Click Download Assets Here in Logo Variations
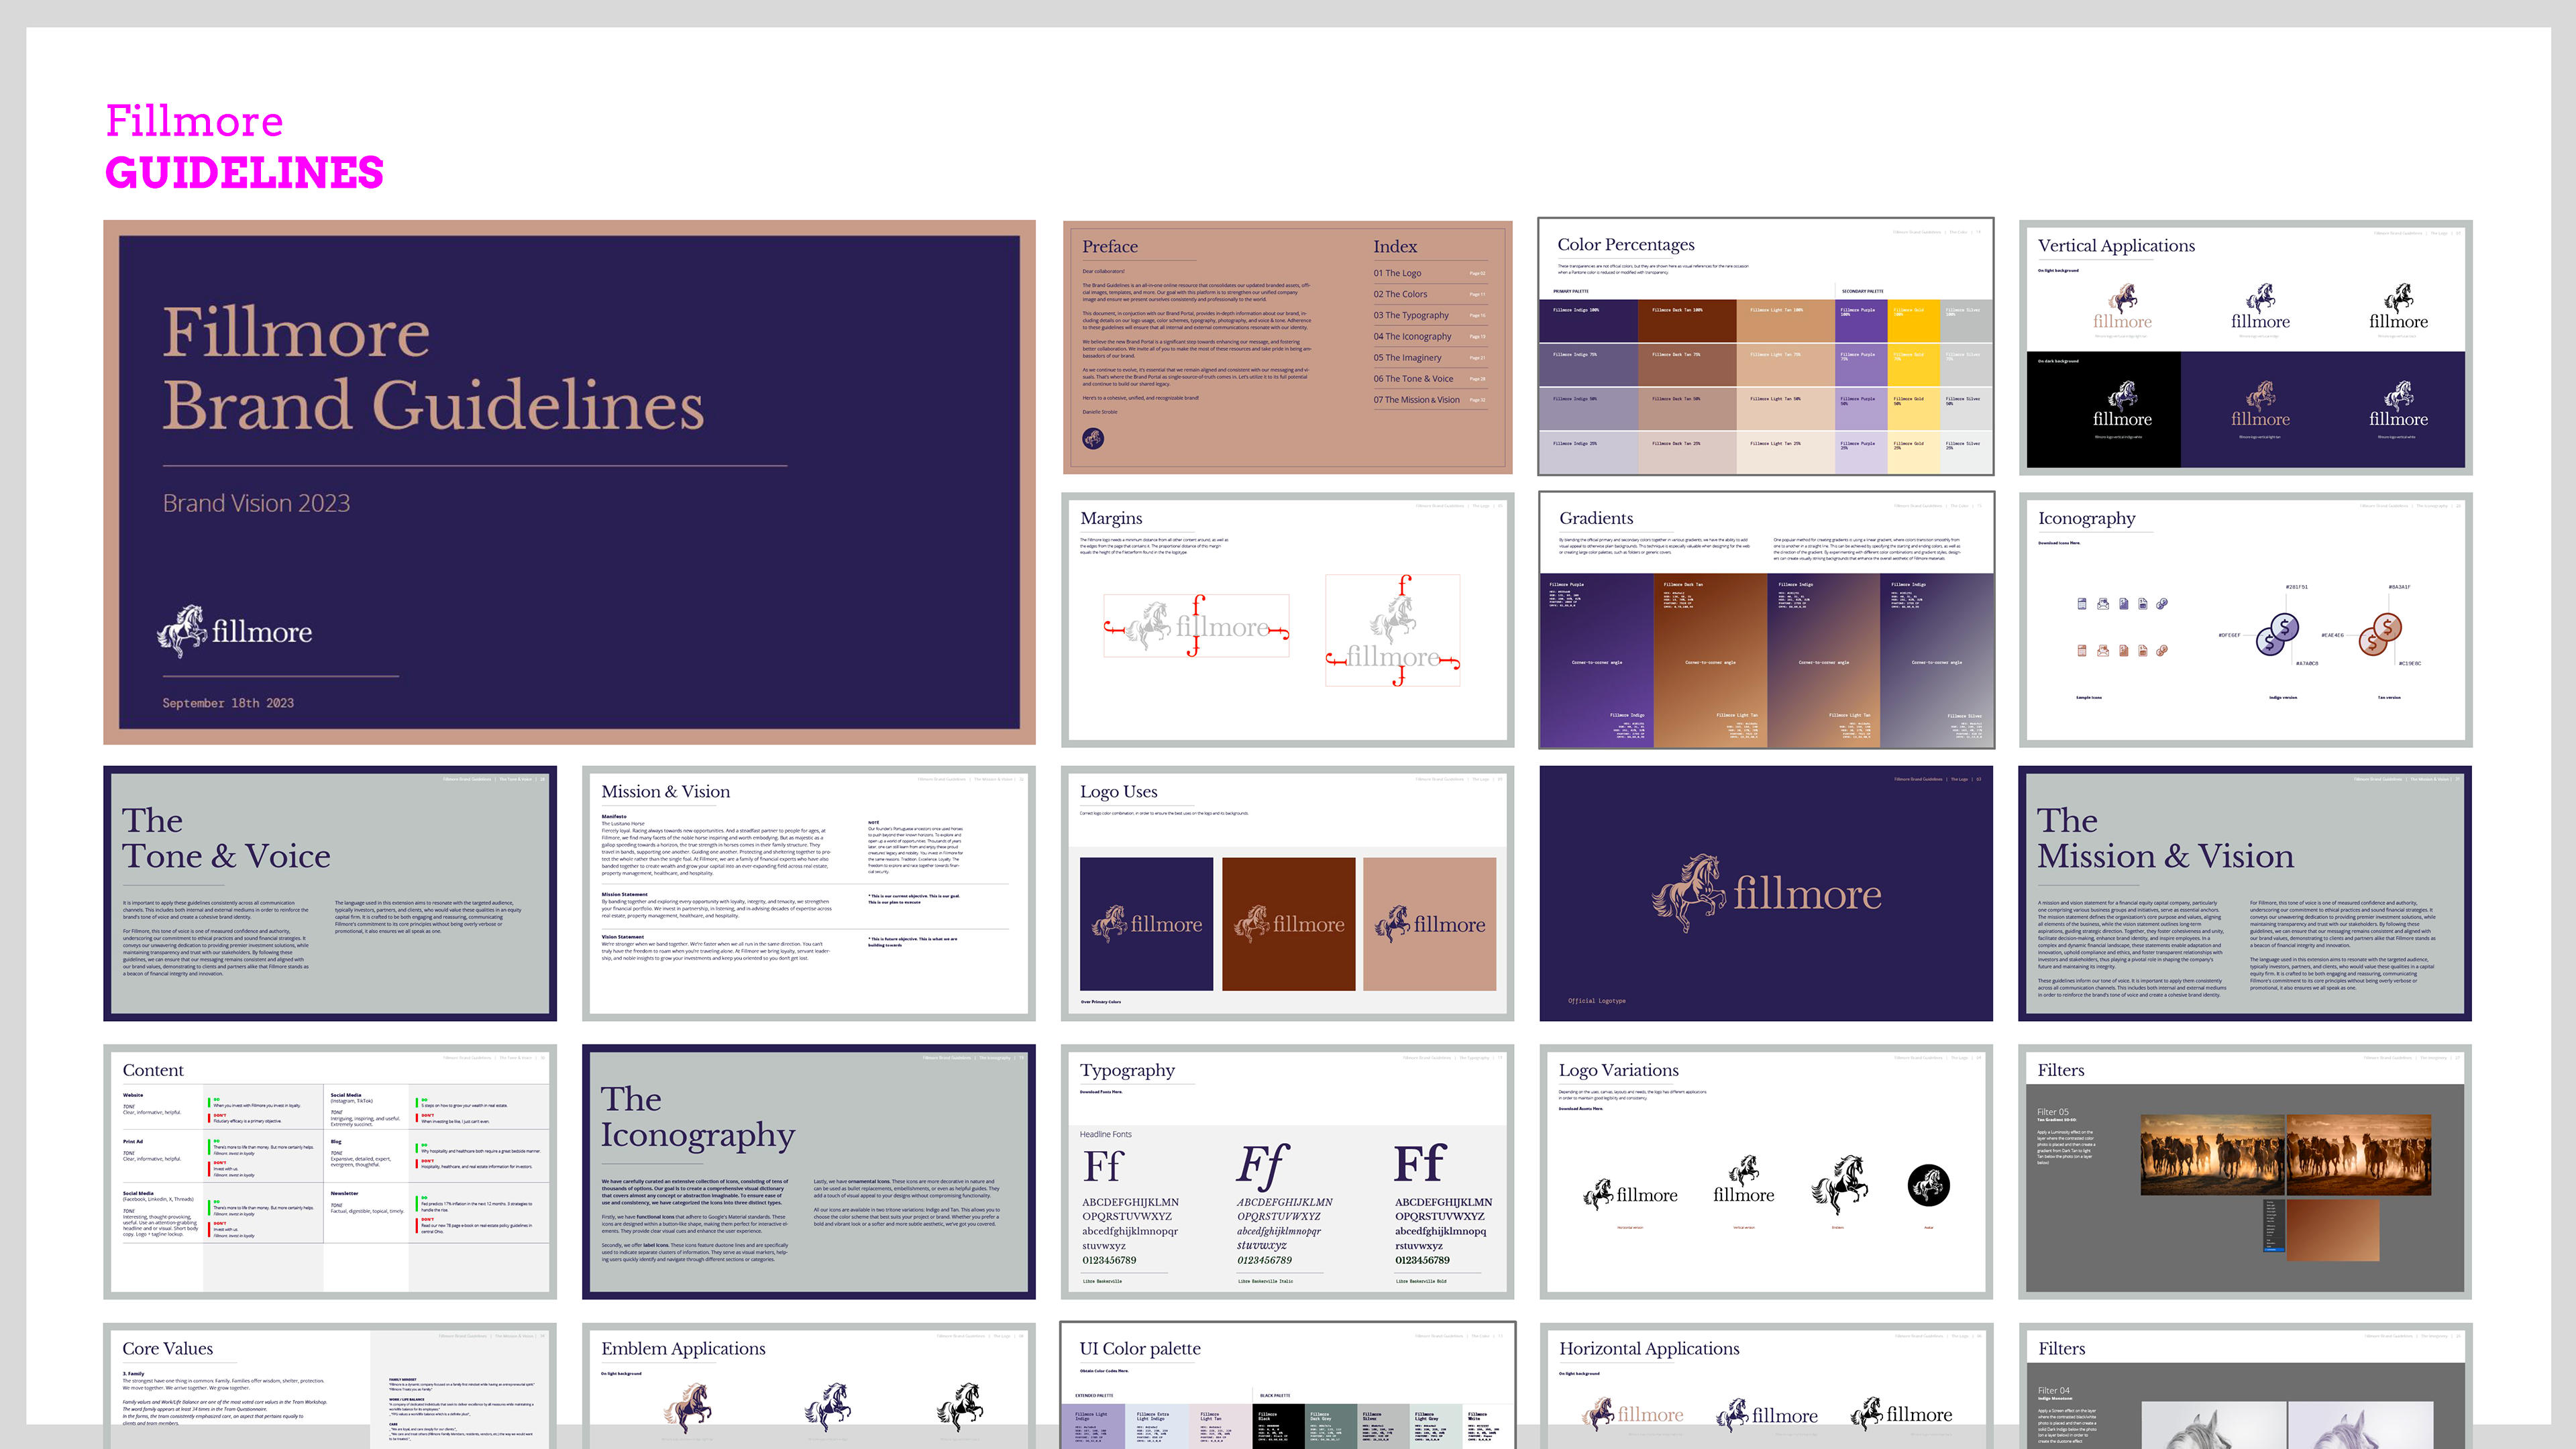The height and width of the screenshot is (1449, 2576). 1580,1108
